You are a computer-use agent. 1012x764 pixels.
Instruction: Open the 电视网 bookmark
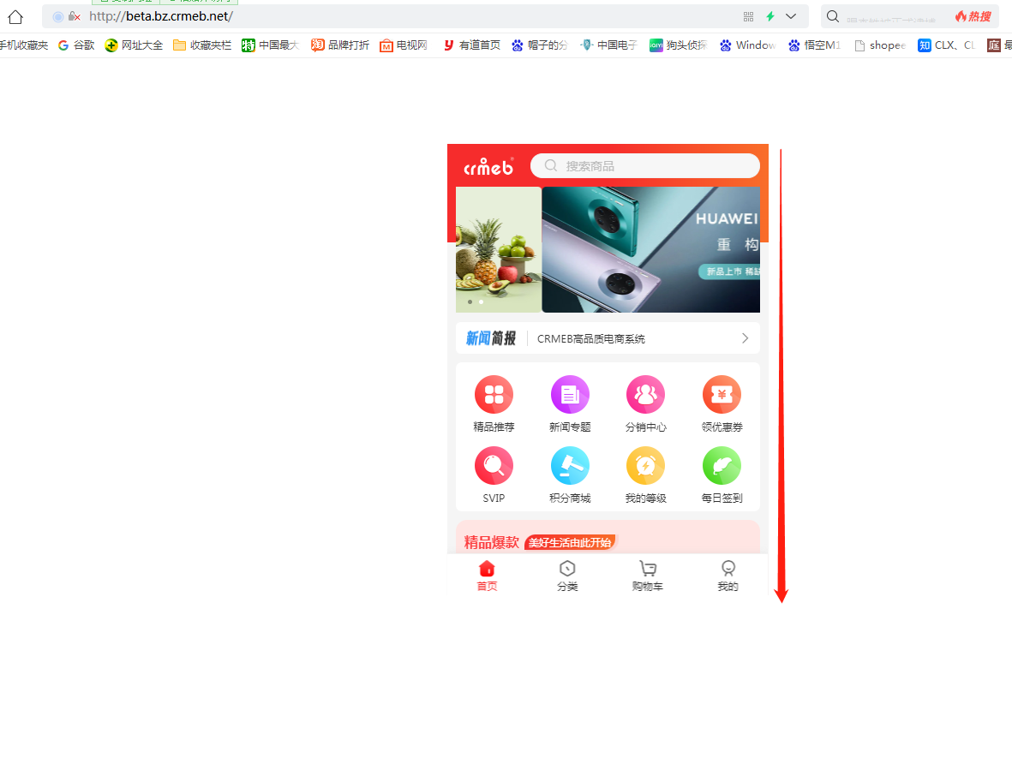click(x=404, y=45)
